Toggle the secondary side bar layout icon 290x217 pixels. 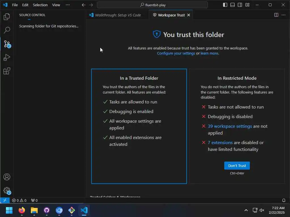[240, 5]
